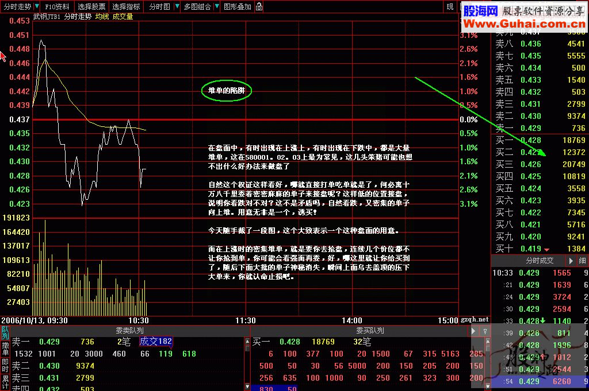Switch to the 队列 side tab

[5, 332]
